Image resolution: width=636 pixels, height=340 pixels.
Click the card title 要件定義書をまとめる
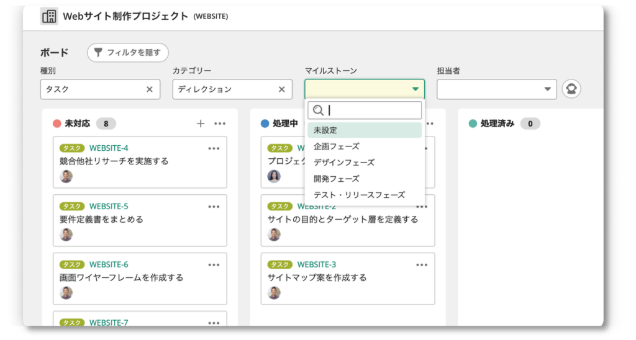[x=101, y=220]
